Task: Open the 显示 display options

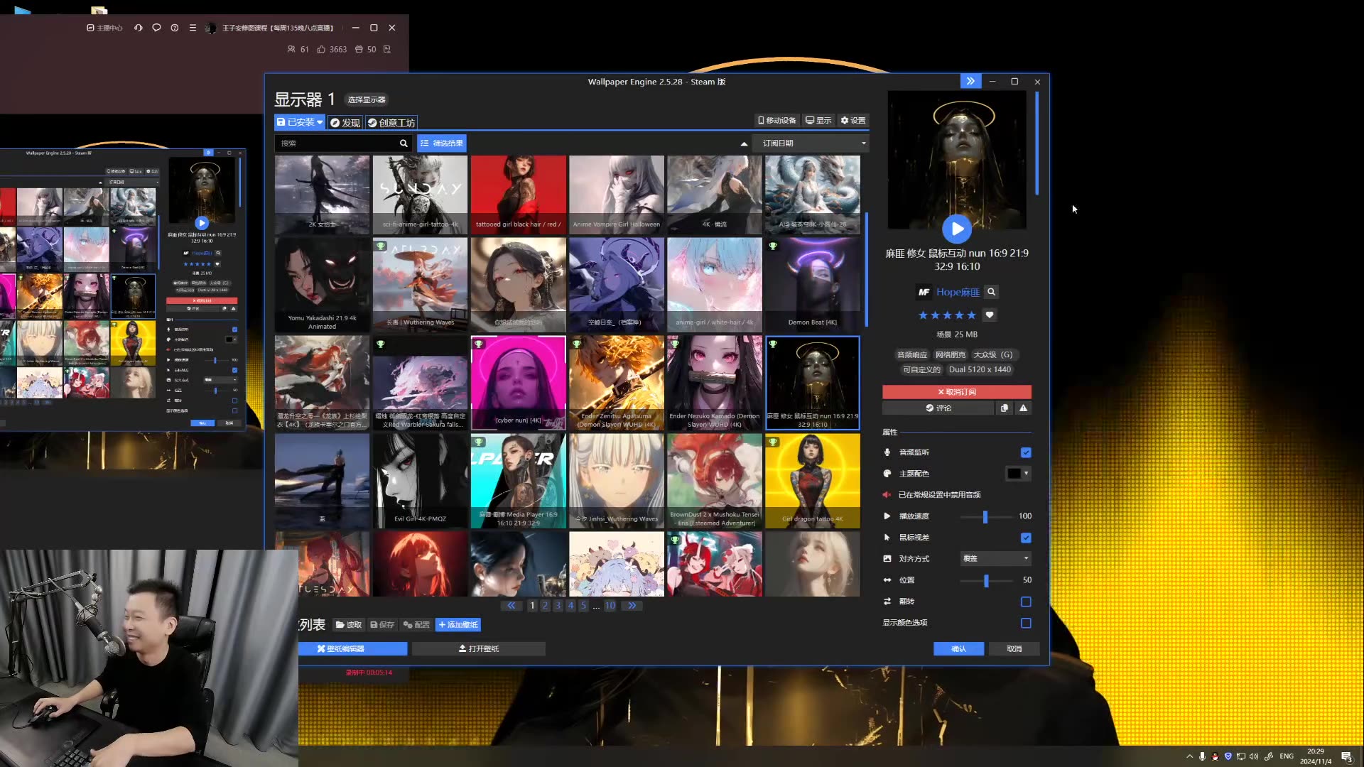Action: [x=818, y=121]
